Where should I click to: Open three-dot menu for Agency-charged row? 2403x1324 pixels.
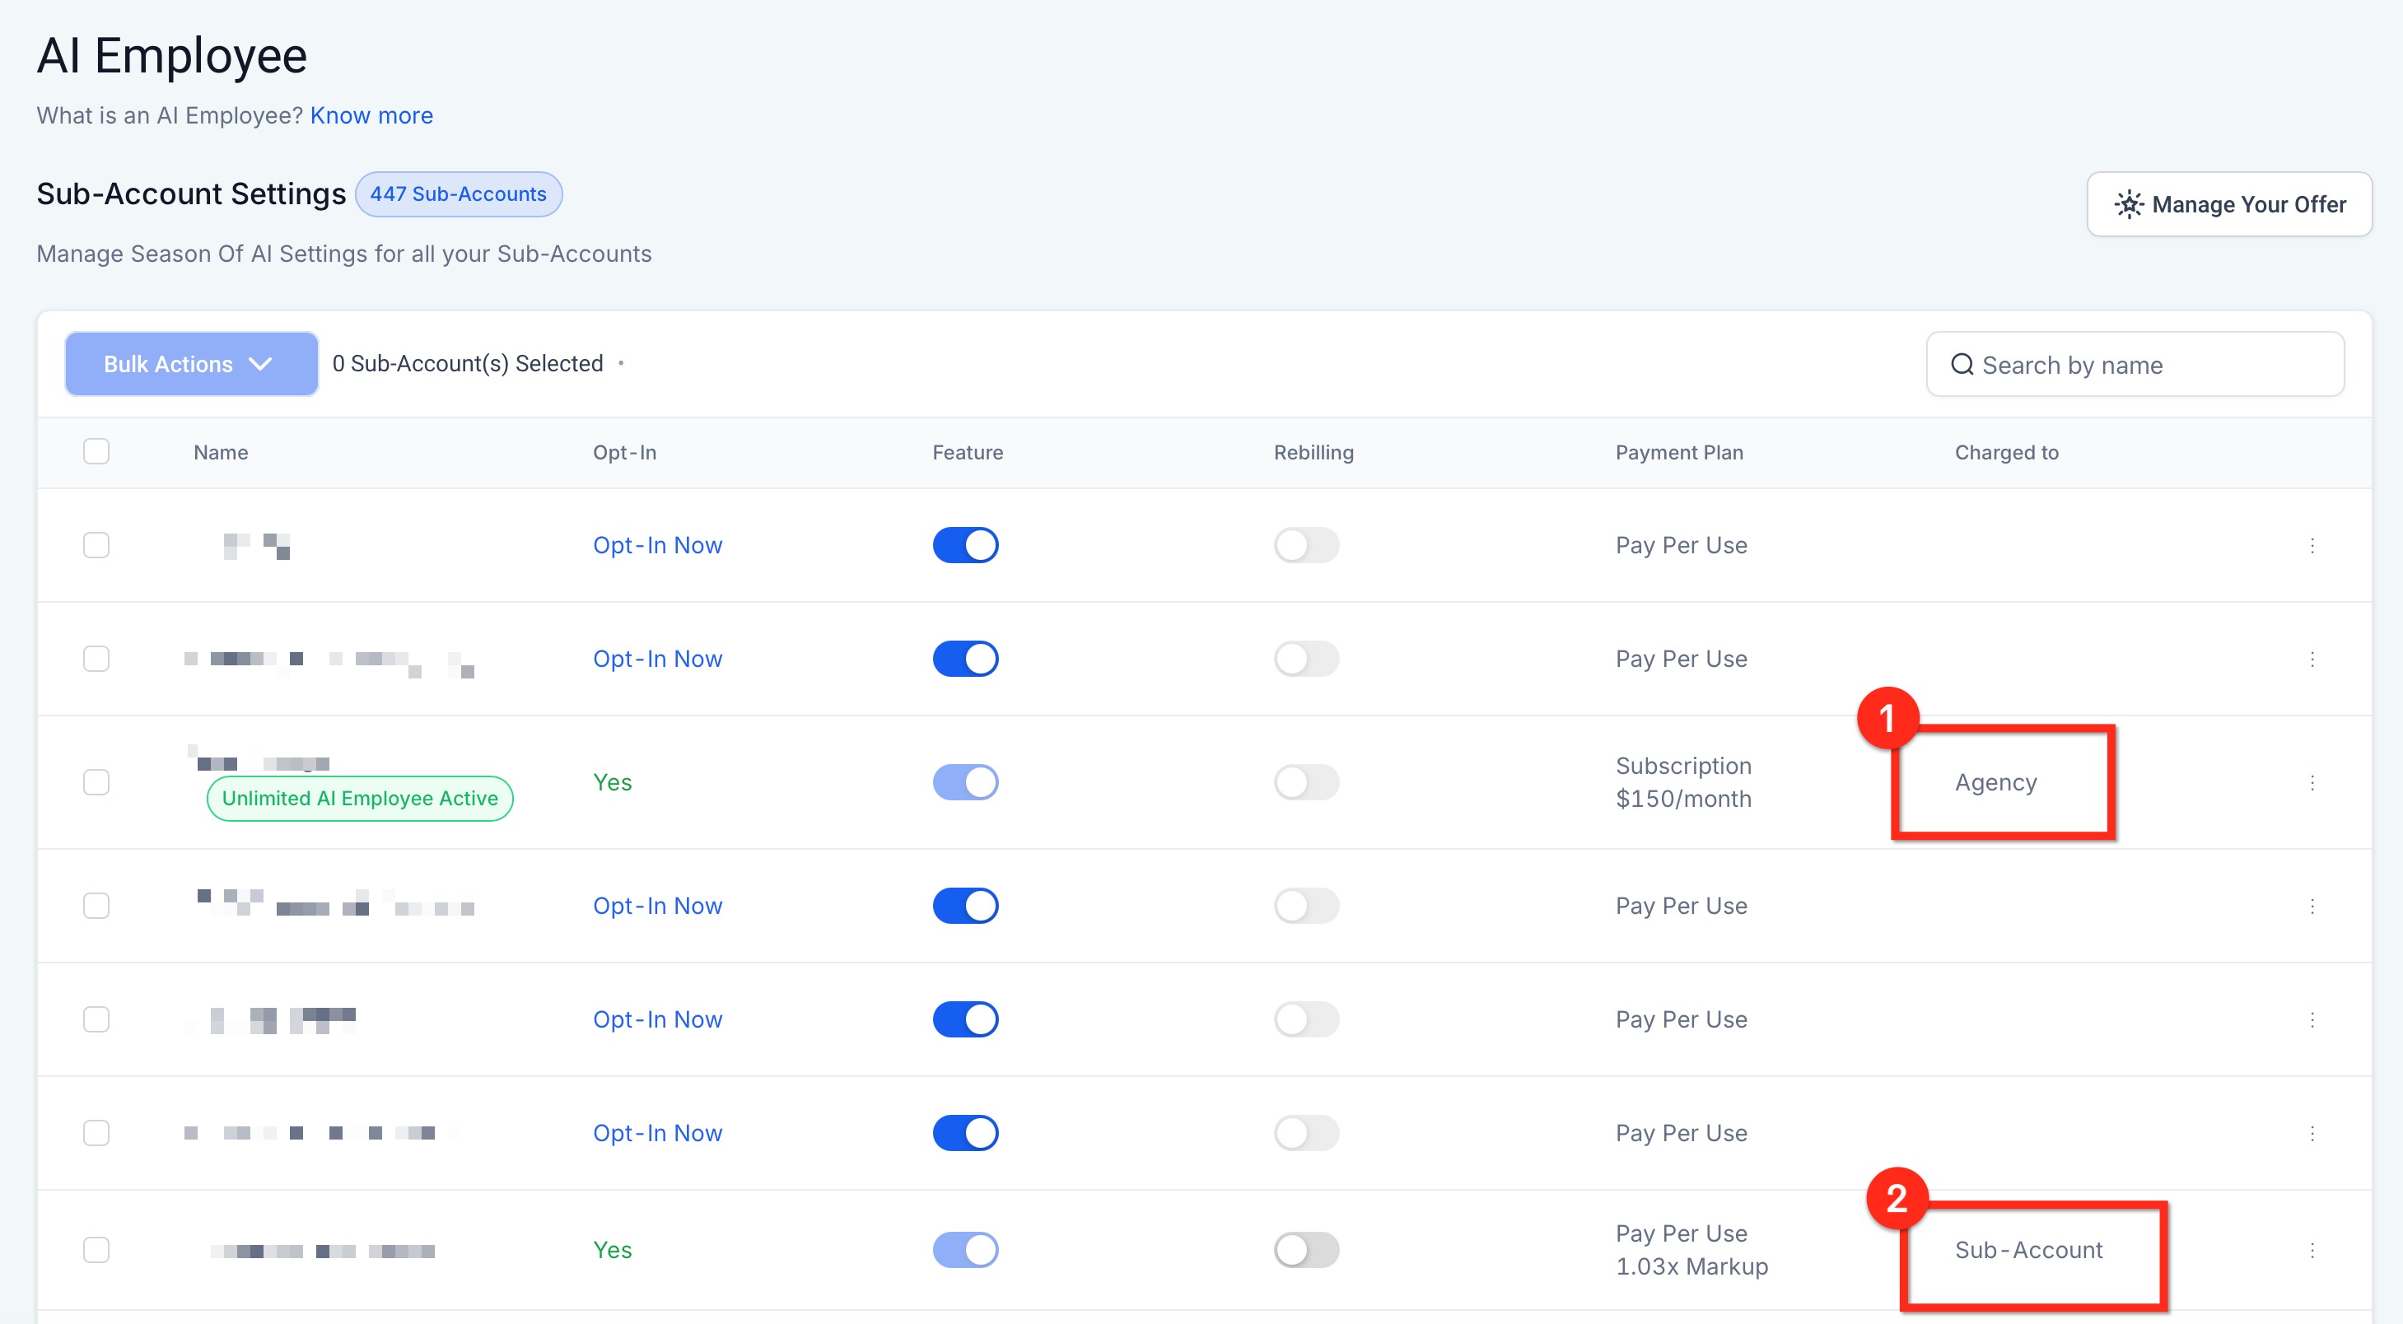click(2312, 782)
